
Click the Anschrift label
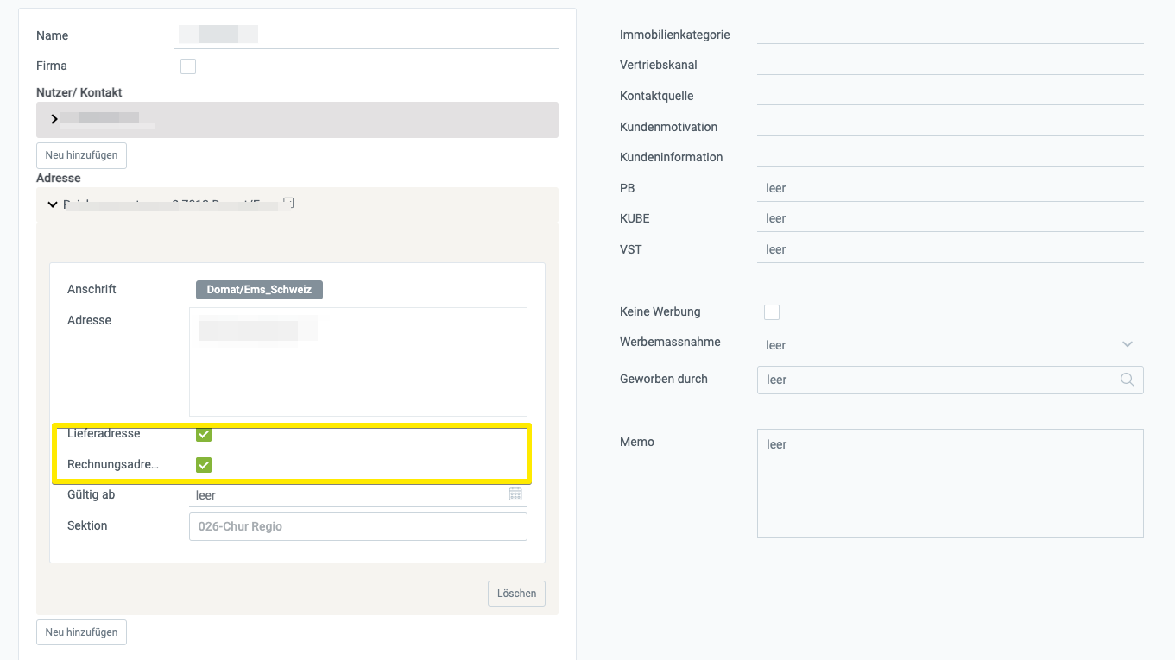tap(92, 289)
